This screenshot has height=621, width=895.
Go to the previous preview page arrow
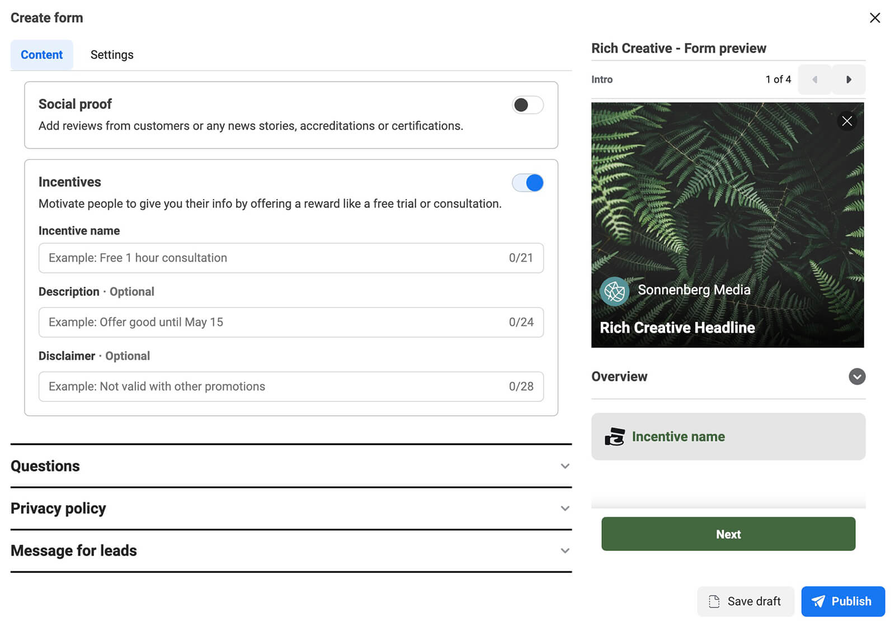[x=815, y=79]
